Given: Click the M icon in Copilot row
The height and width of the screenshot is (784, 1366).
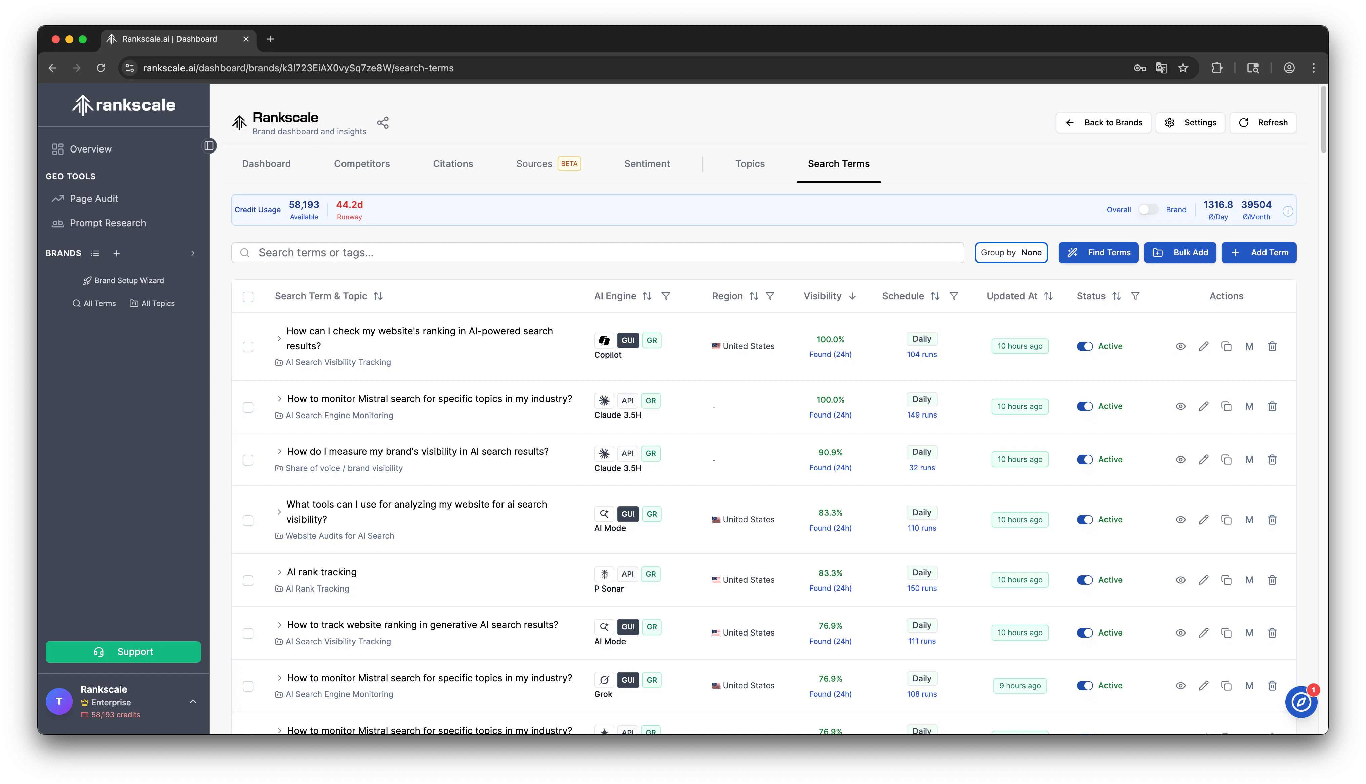Looking at the screenshot, I should pyautogui.click(x=1249, y=346).
